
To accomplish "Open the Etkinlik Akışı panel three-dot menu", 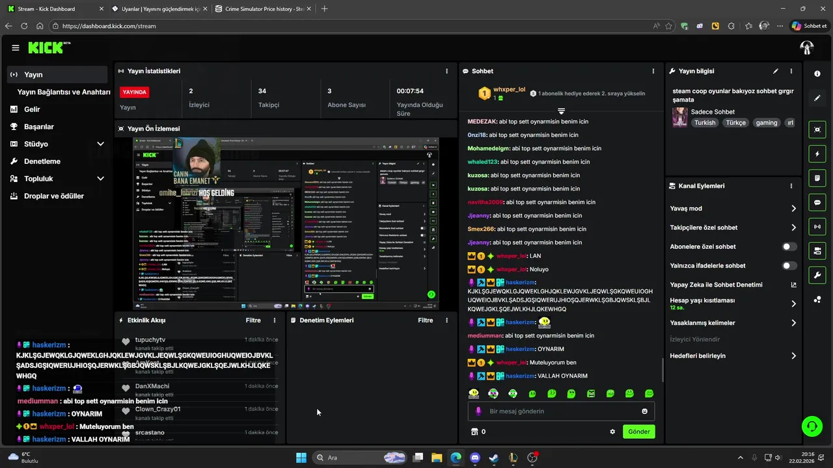I will [275, 320].
